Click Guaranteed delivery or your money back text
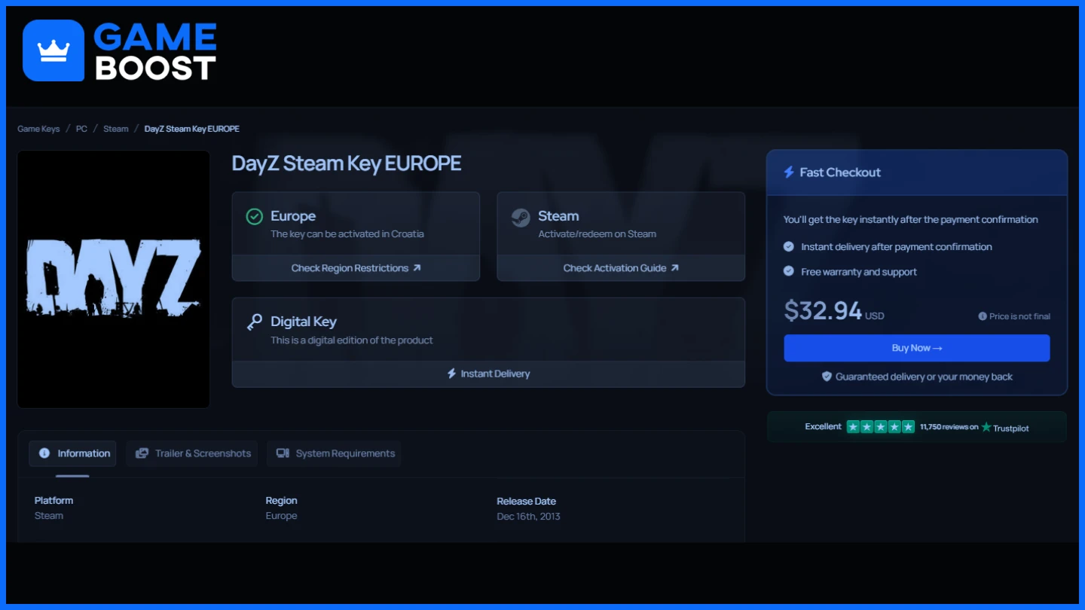The image size is (1085, 610). coord(924,377)
